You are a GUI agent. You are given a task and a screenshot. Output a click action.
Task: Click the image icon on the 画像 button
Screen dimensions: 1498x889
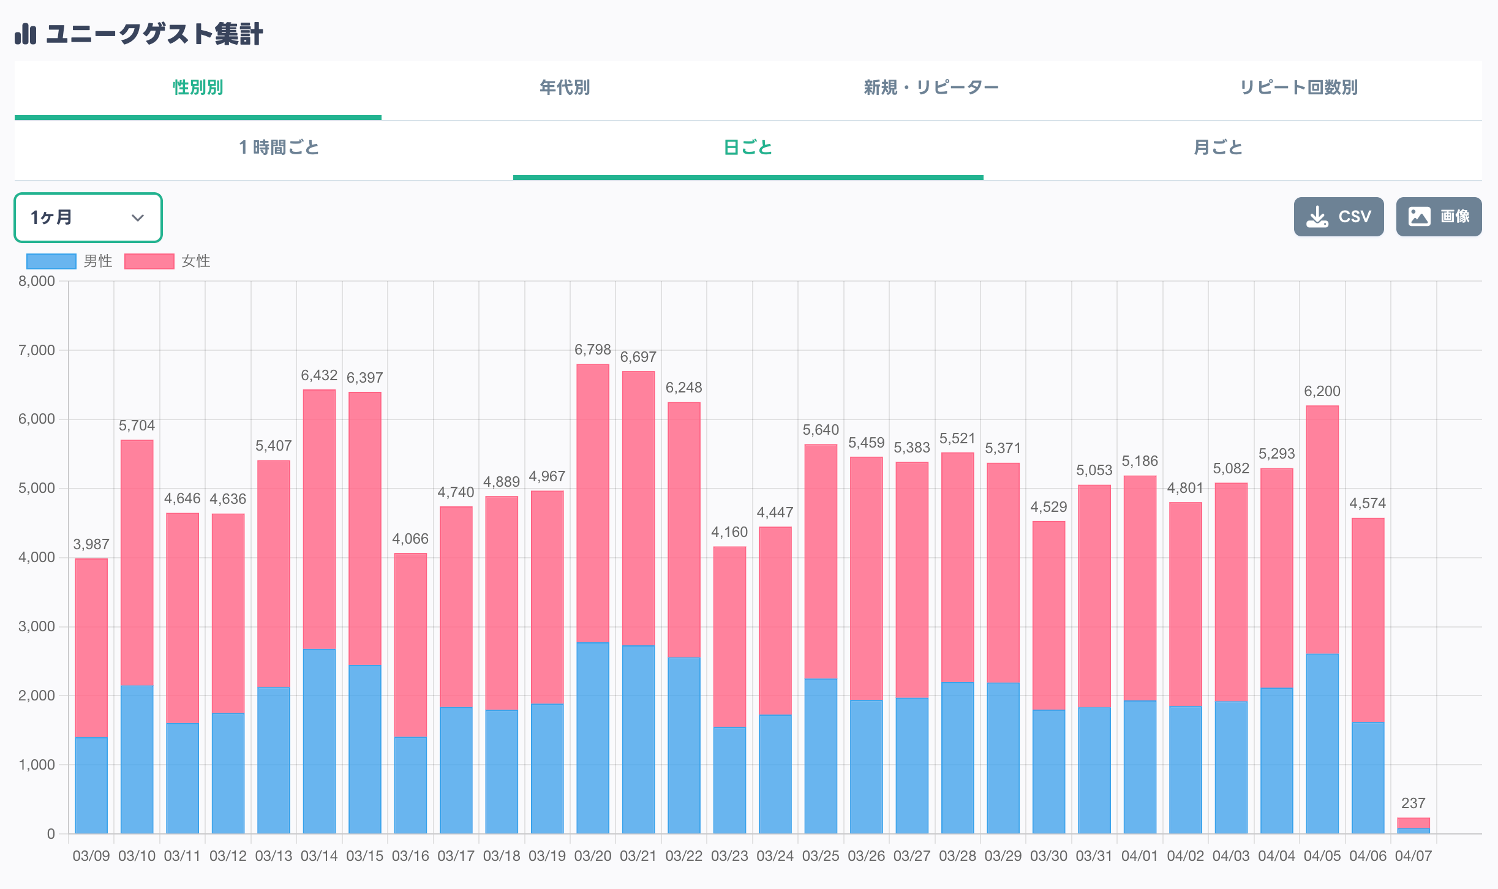[x=1420, y=216]
